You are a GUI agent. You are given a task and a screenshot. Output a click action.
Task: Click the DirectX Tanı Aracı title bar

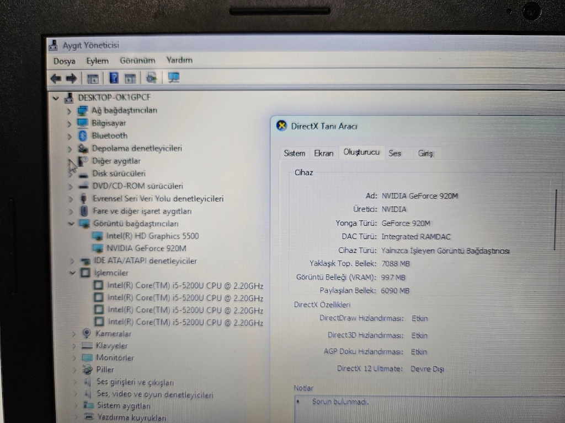coord(418,126)
